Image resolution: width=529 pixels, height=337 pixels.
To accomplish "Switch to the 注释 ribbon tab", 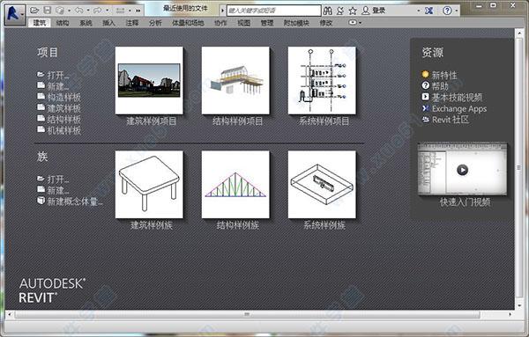I will click(132, 23).
